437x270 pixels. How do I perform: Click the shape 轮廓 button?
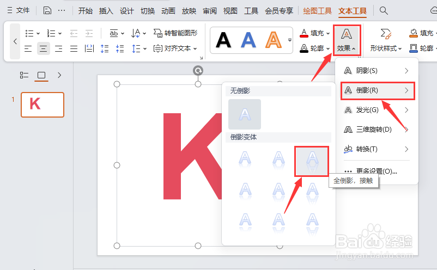pyautogui.click(x=421, y=48)
